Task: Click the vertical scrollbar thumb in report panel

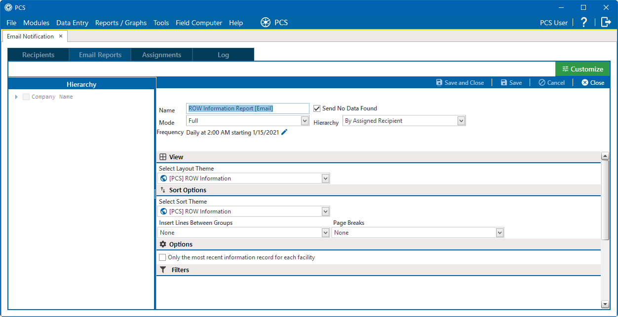Action: 605,200
